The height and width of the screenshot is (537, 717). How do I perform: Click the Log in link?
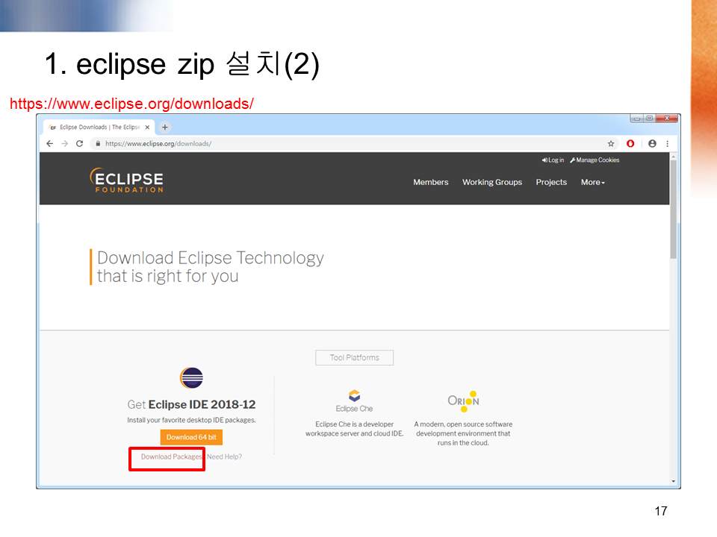(553, 160)
